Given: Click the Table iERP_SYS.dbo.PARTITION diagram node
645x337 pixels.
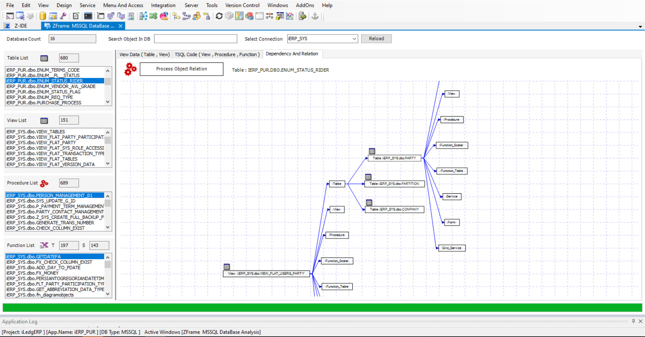Looking at the screenshot, I should tap(394, 184).
